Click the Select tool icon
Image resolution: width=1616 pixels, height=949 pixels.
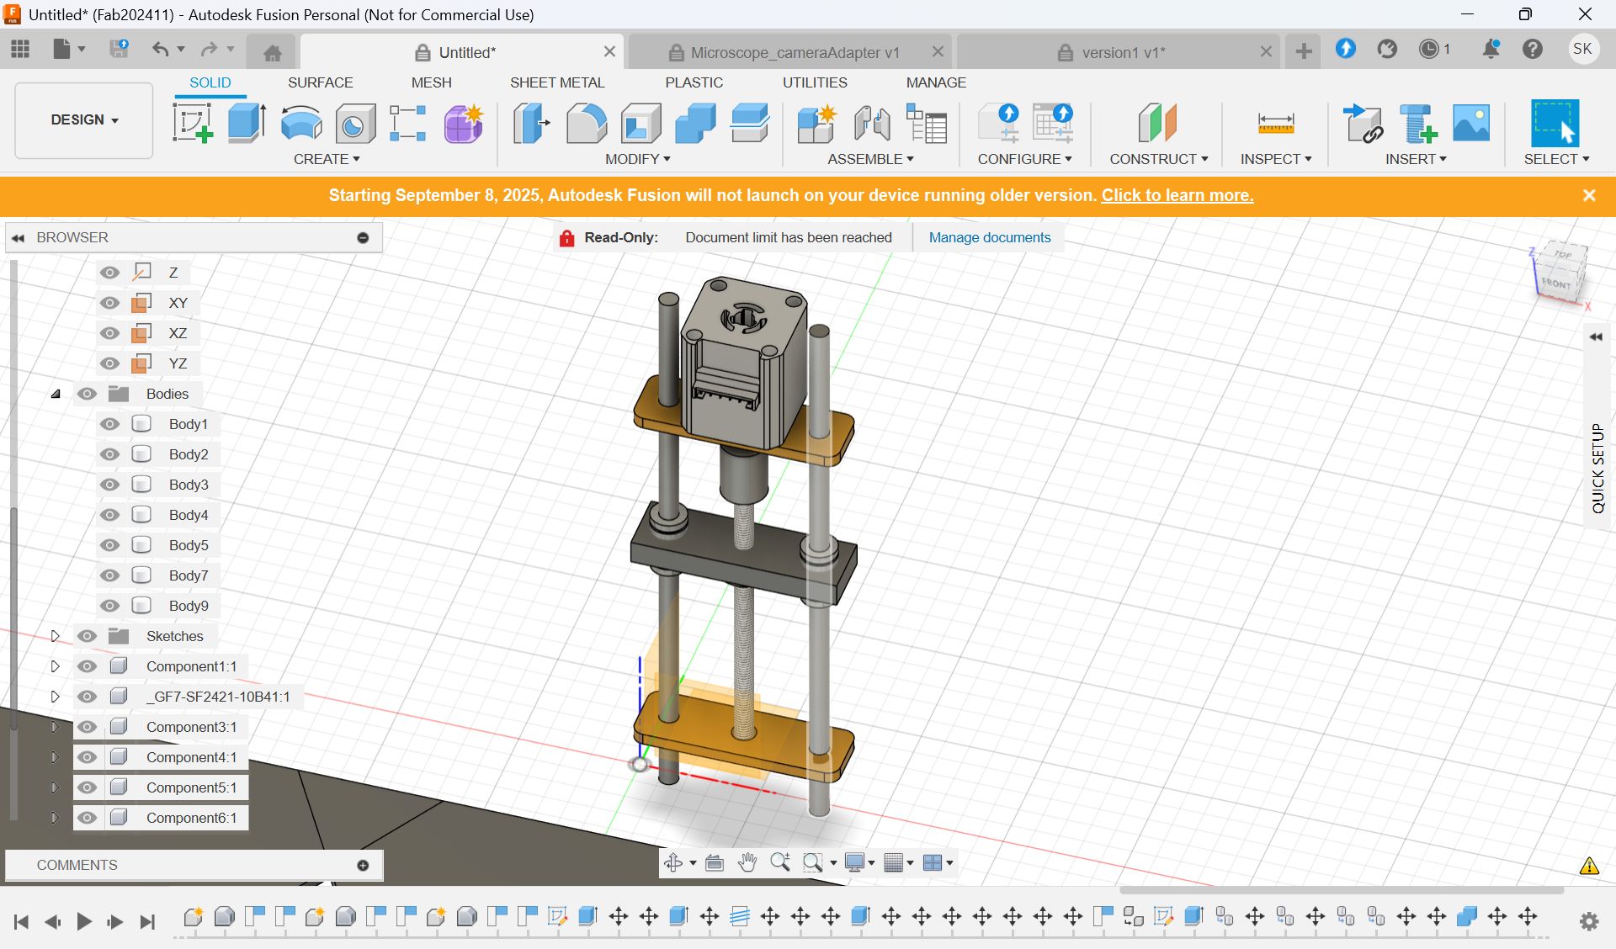[x=1555, y=123]
